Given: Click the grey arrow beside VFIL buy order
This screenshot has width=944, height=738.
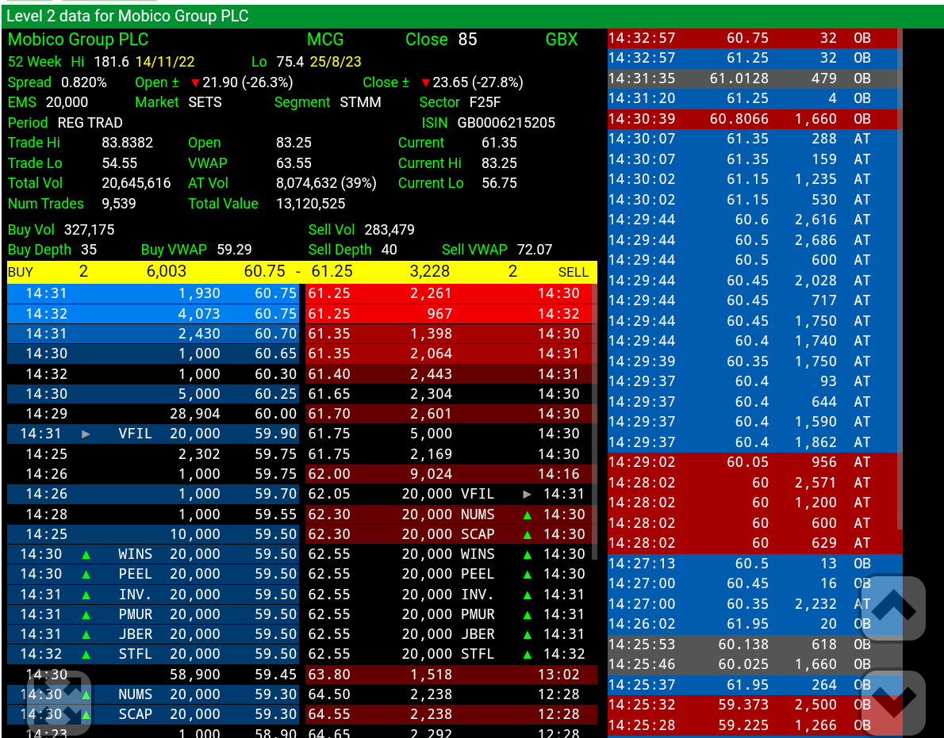Looking at the screenshot, I should [x=86, y=434].
